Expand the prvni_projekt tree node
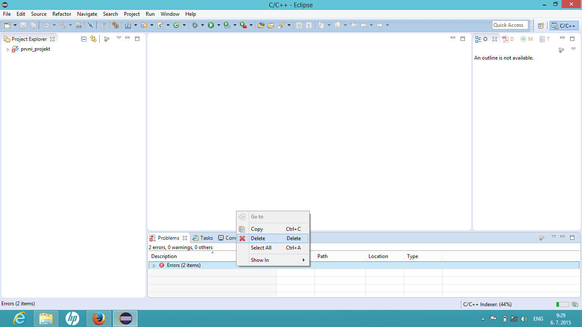 point(8,49)
